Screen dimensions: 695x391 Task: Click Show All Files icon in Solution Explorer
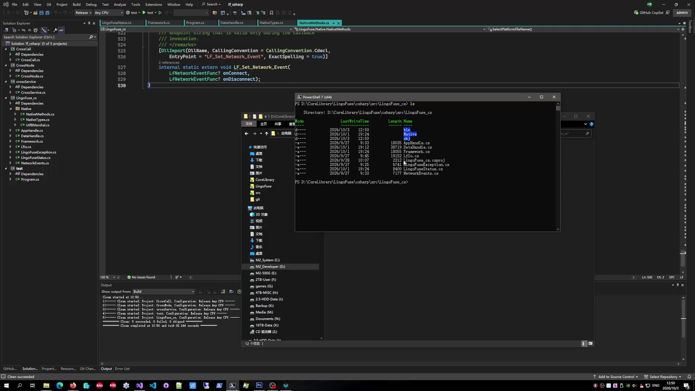click(x=35, y=30)
